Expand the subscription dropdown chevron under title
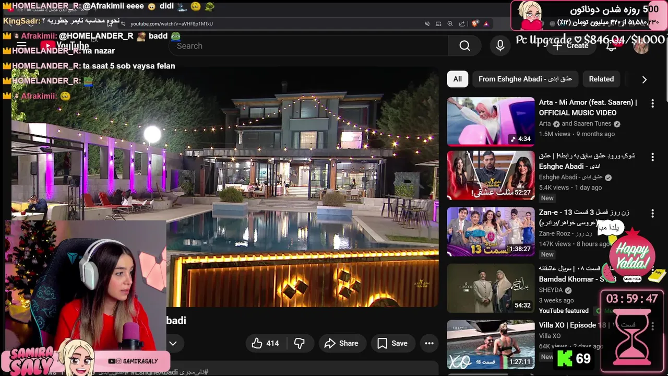Screen dimensions: 668x376 tap(173, 343)
